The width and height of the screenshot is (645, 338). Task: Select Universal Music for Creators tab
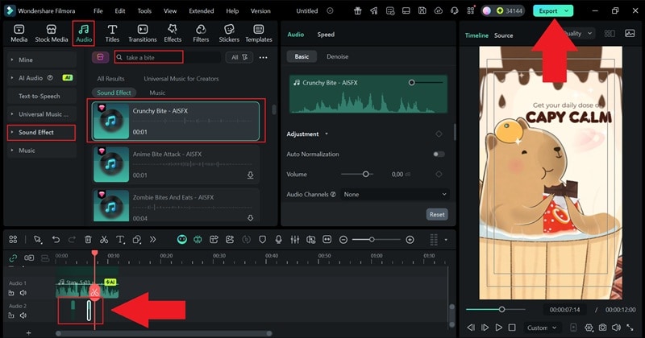tap(181, 78)
